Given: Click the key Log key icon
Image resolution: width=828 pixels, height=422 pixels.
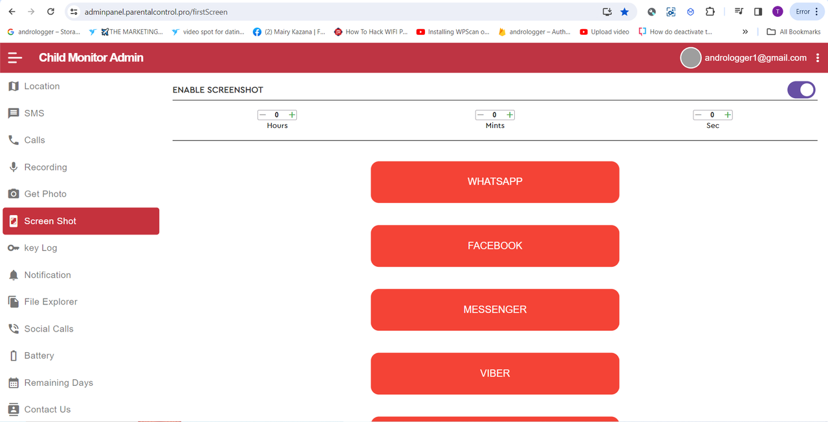Looking at the screenshot, I should [x=14, y=248].
